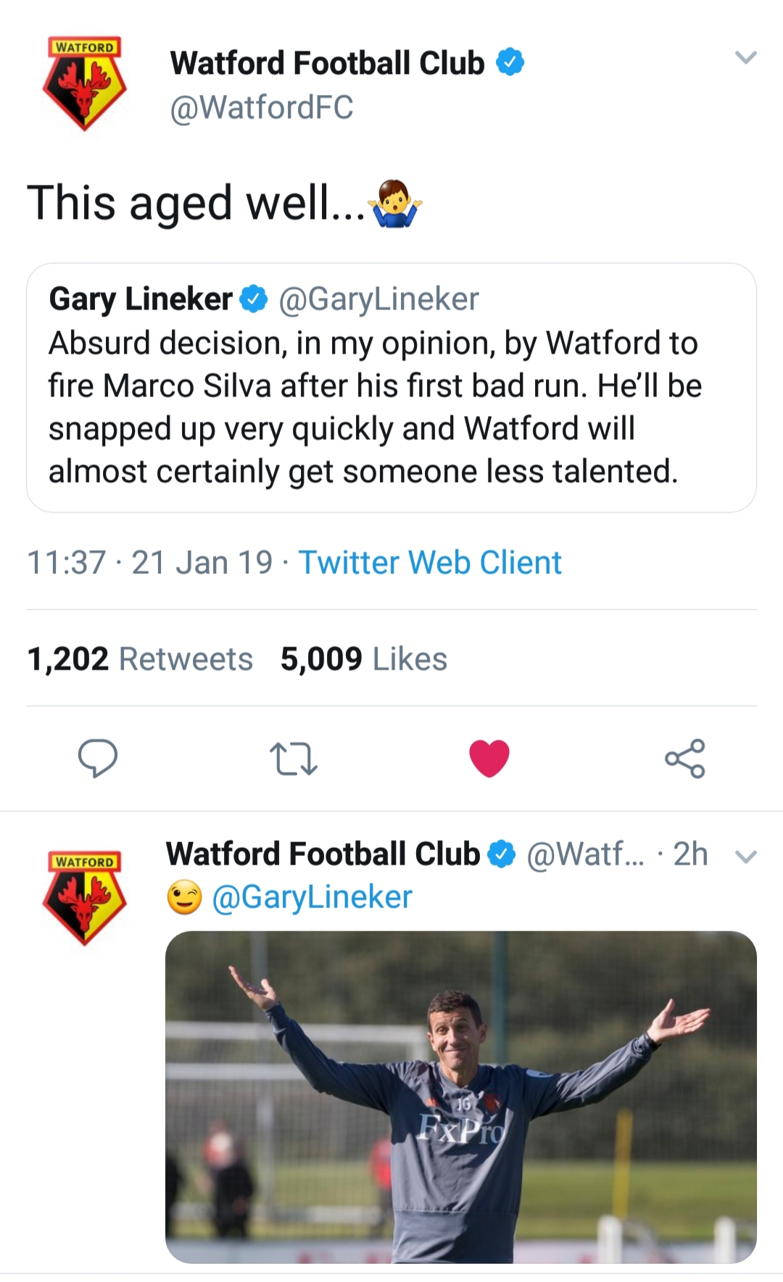
Task: Expand main tweet options chevron
Action: [745, 58]
